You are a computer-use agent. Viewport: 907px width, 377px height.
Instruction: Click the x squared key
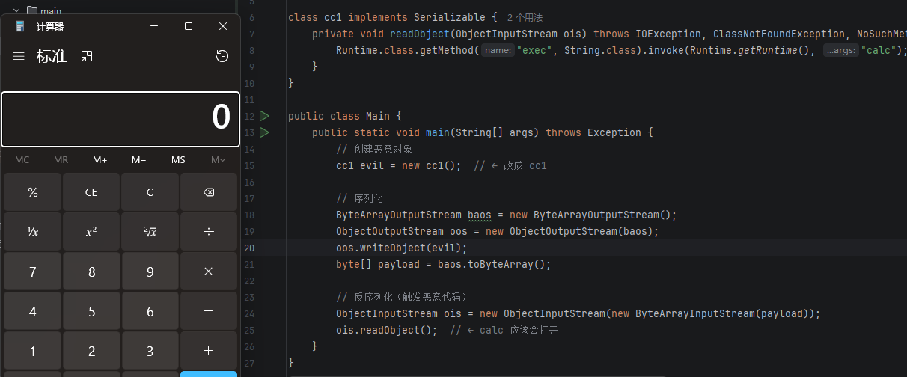pyautogui.click(x=91, y=232)
